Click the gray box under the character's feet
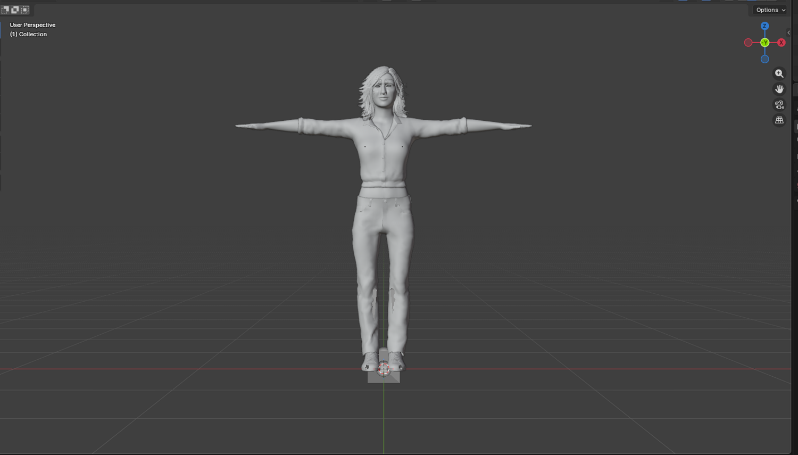Viewport: 798px width, 455px height. 384,377
